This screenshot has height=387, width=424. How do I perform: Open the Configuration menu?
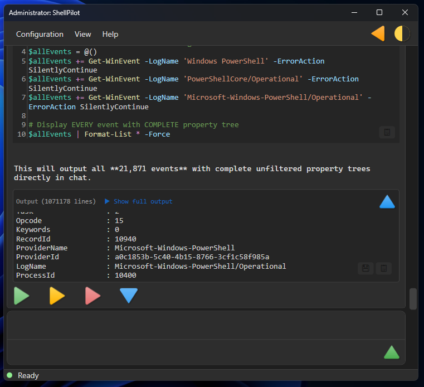[x=40, y=35]
